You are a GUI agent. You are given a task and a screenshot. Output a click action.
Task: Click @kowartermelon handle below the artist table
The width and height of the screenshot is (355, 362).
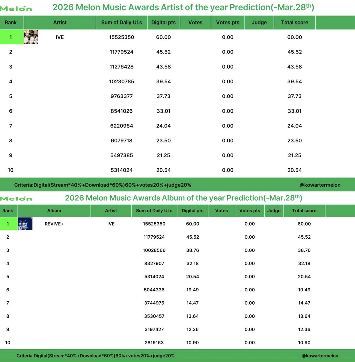coord(320,185)
